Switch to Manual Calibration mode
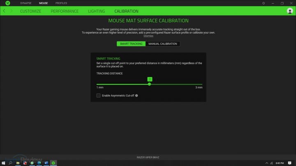 click(163, 43)
